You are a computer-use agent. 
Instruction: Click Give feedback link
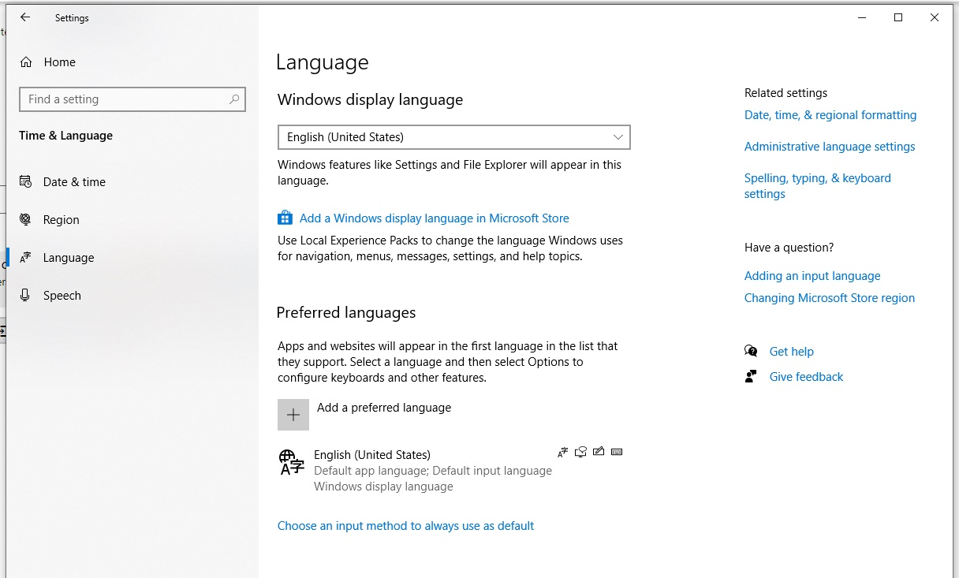[806, 377]
